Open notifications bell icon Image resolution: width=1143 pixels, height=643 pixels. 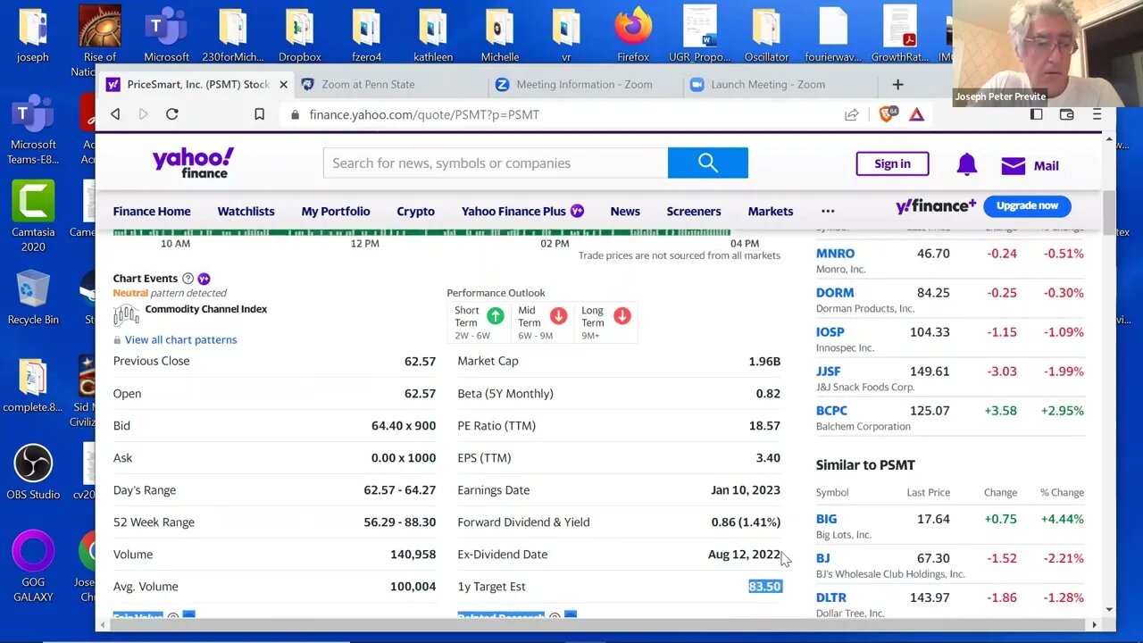(966, 164)
